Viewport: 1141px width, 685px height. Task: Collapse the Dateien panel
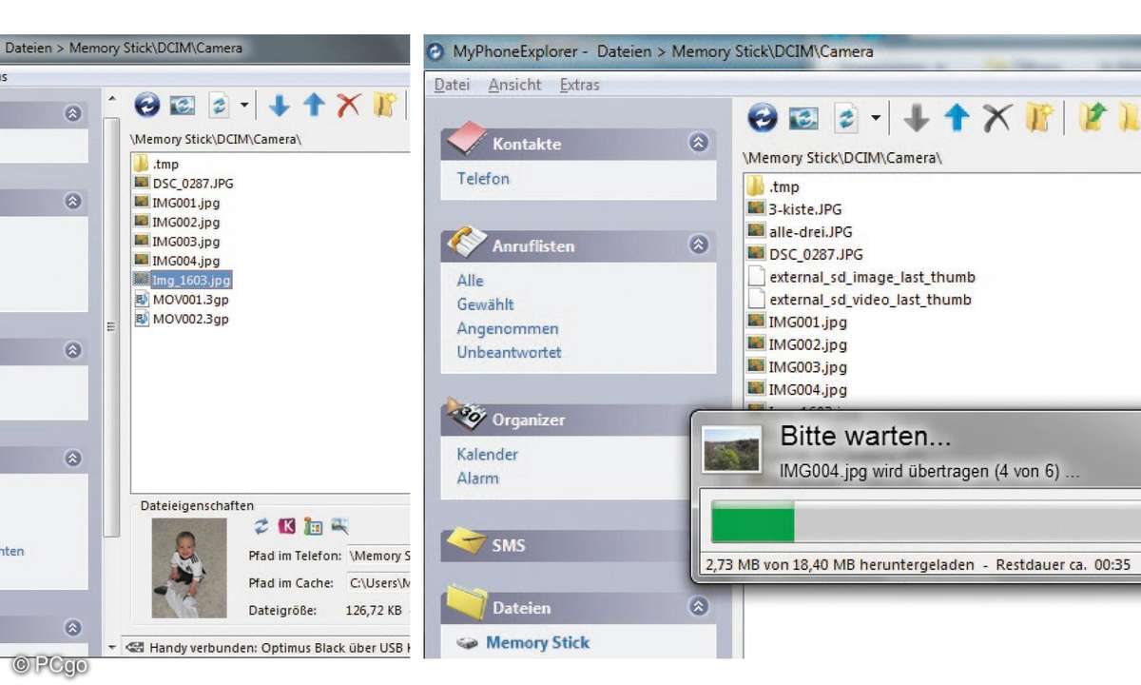699,606
